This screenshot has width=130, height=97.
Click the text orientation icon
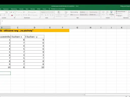[x=24, y=12]
